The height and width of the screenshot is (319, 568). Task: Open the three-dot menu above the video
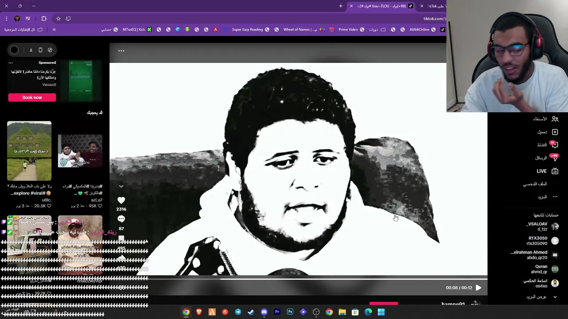[121, 51]
